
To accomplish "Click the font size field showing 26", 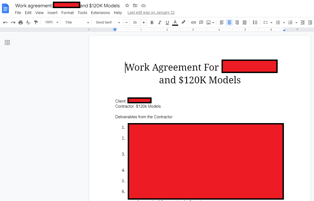I will [135, 22].
